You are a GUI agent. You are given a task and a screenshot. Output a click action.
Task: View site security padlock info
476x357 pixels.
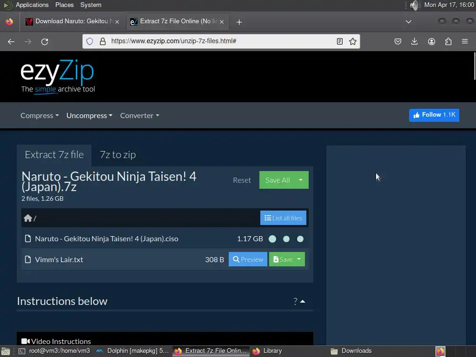coord(103,41)
